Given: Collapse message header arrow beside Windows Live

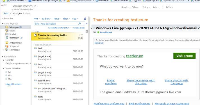Looking at the screenshot, I should tap(92, 28).
